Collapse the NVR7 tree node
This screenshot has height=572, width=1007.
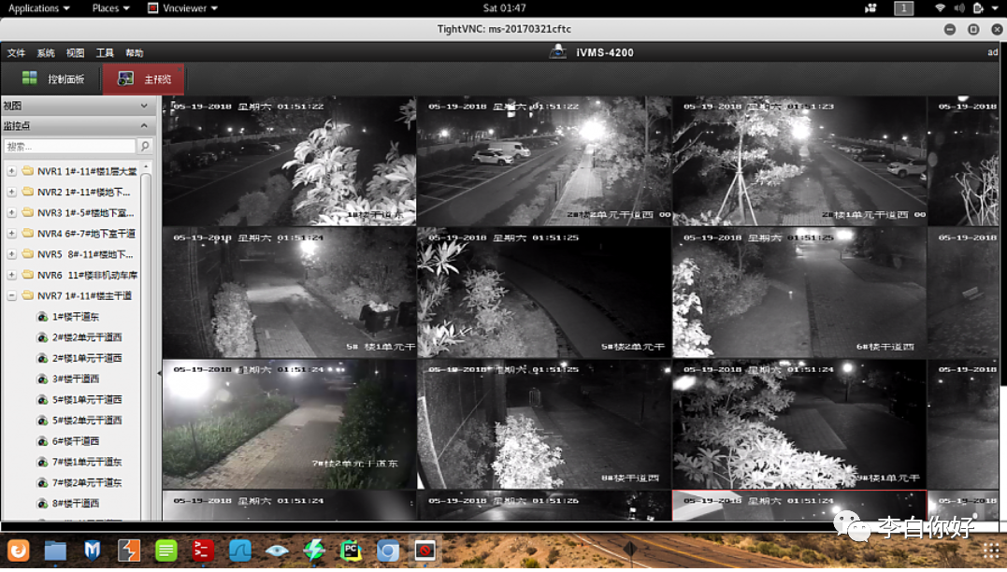[x=11, y=296]
